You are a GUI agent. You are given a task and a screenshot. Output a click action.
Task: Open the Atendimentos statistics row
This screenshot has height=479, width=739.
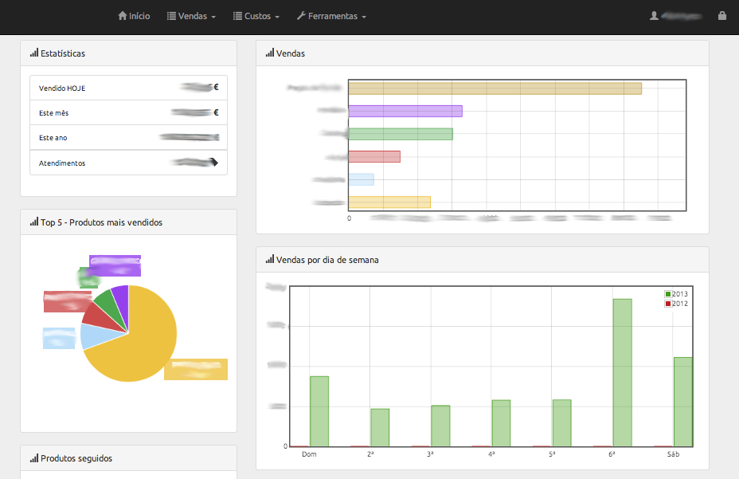click(x=128, y=163)
